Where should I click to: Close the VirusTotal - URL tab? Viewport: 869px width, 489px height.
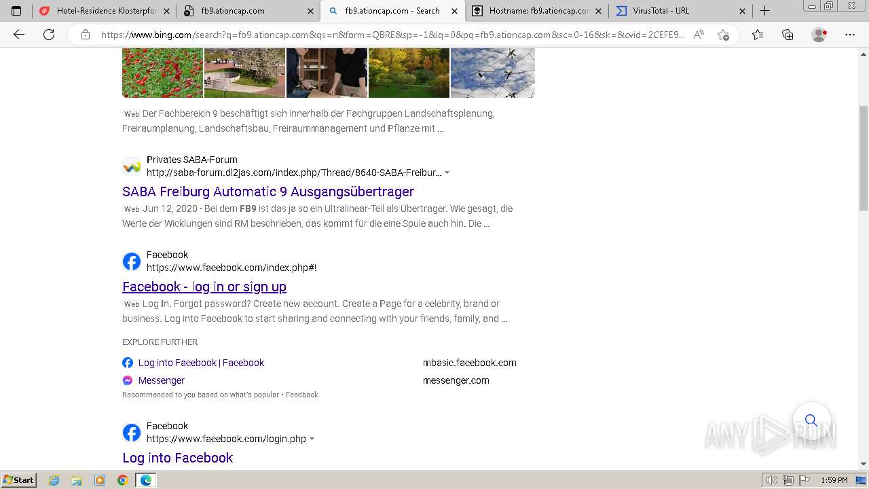click(x=742, y=11)
